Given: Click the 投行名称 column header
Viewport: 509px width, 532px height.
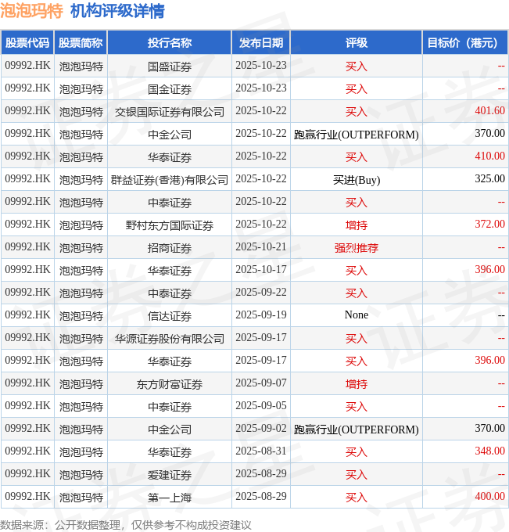Looking at the screenshot, I should [170, 43].
